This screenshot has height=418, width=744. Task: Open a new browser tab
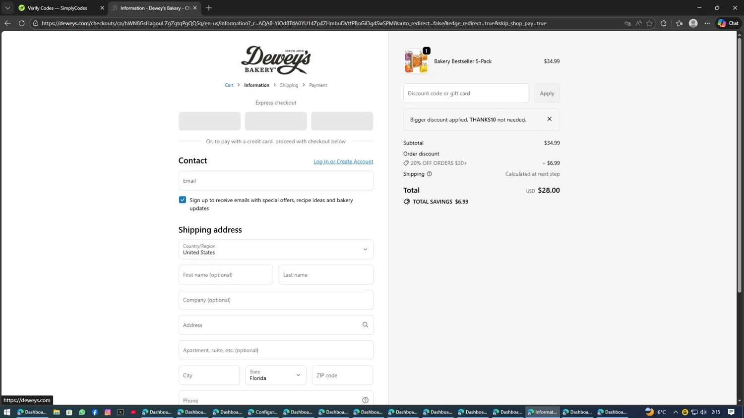[x=209, y=8]
